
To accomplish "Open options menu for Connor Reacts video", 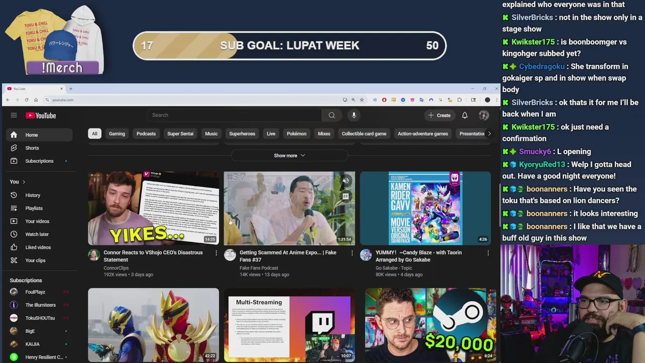I will click(x=216, y=253).
